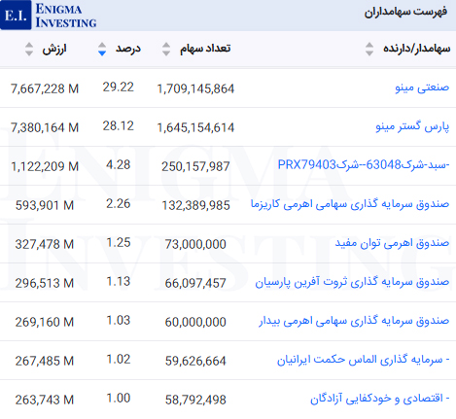
Task: Sort by the سهامدار/دارنده column arrows
Action: coord(369,49)
